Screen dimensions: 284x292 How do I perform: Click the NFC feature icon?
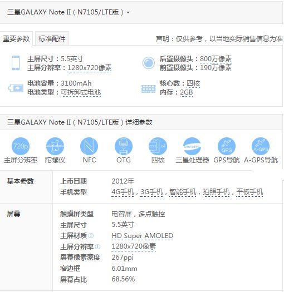[89, 146]
